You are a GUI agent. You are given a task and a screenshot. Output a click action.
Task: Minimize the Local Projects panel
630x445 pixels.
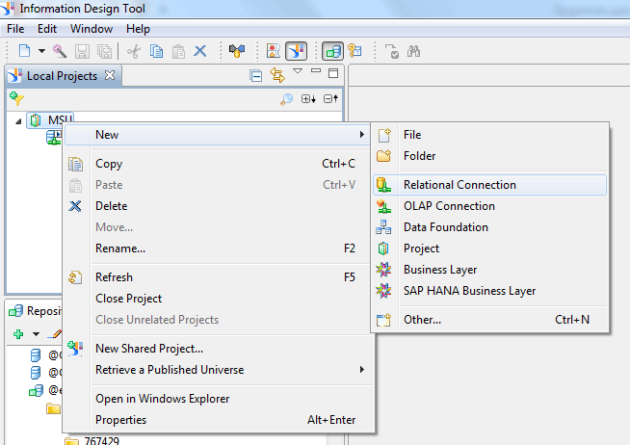click(x=316, y=70)
